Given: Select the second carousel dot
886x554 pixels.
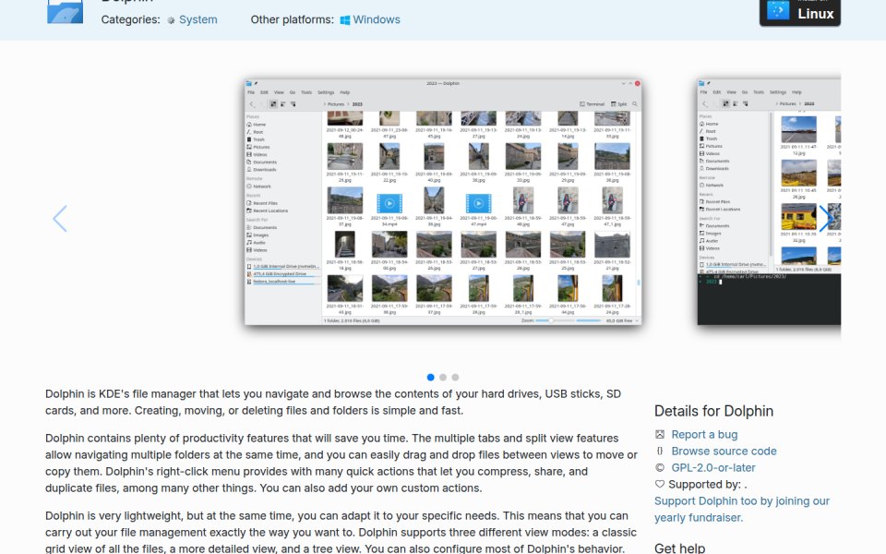Looking at the screenshot, I should pyautogui.click(x=443, y=377).
